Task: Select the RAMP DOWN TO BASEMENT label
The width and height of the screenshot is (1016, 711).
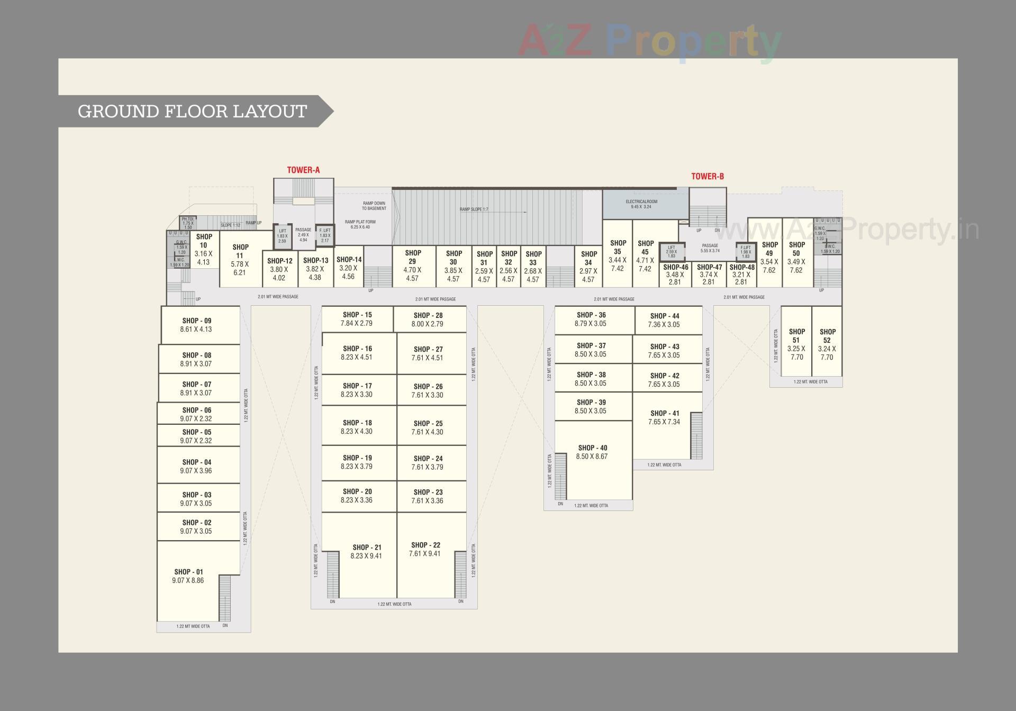Action: pyautogui.click(x=374, y=206)
